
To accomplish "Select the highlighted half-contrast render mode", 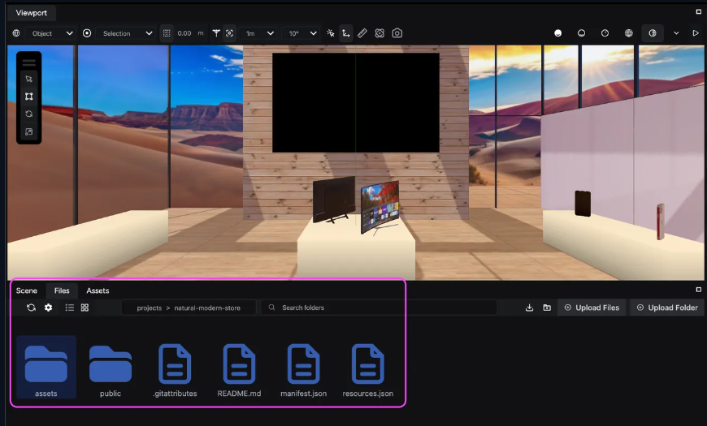I will click(x=653, y=33).
